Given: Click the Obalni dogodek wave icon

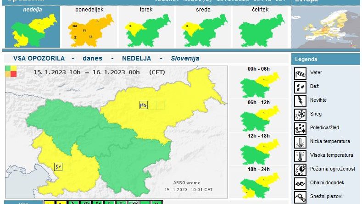Looking at the screenshot, I should [x=300, y=183].
